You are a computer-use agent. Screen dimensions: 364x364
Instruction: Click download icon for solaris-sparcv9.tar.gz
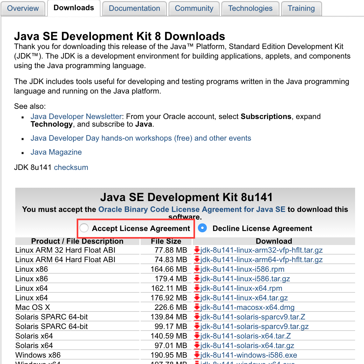click(197, 326)
